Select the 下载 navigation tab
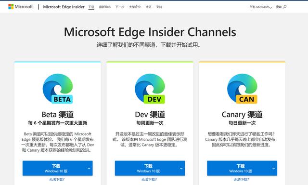The height and width of the screenshot is (185, 308). point(91,7)
